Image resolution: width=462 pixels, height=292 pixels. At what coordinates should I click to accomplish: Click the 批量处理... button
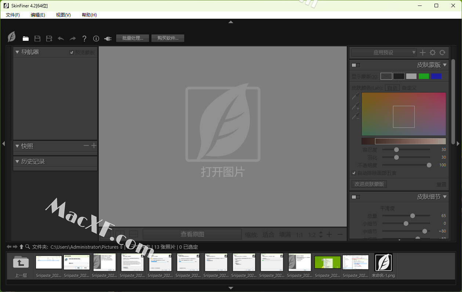(132, 38)
